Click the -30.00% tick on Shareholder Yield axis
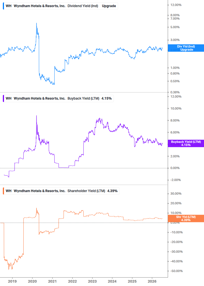 click(x=176, y=252)
